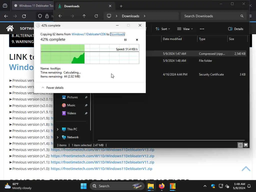Pause the file copy operation
Image resolution: width=256 pixels, height=192 pixels.
[125, 40]
